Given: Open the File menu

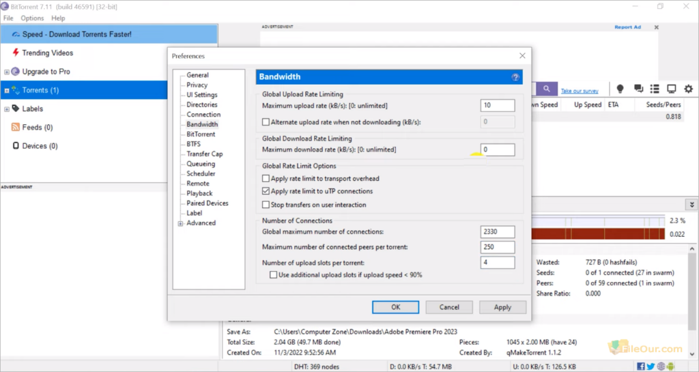Looking at the screenshot, I should point(8,18).
